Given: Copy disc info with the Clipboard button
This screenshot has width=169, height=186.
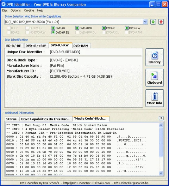Looking at the screenshot, I should tap(155, 78).
